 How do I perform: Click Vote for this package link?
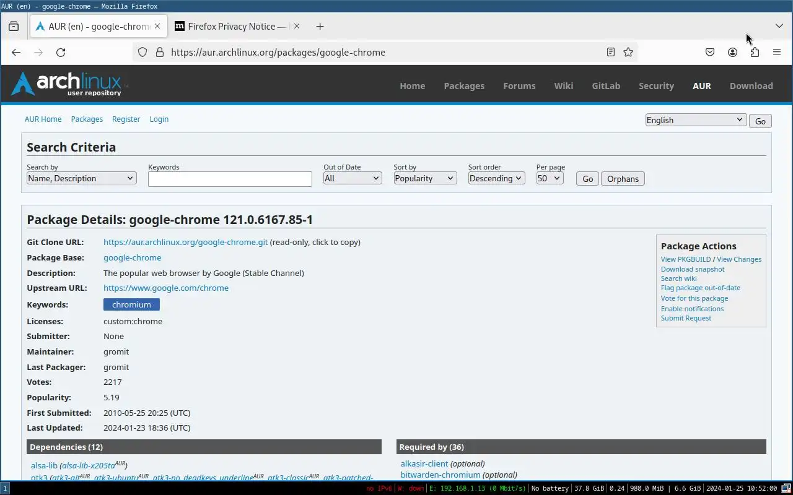pos(694,298)
